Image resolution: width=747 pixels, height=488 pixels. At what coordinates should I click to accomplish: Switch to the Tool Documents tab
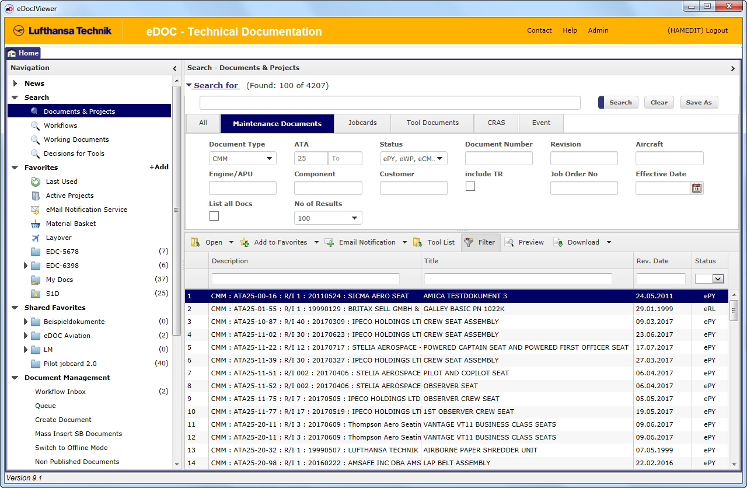pyautogui.click(x=432, y=123)
